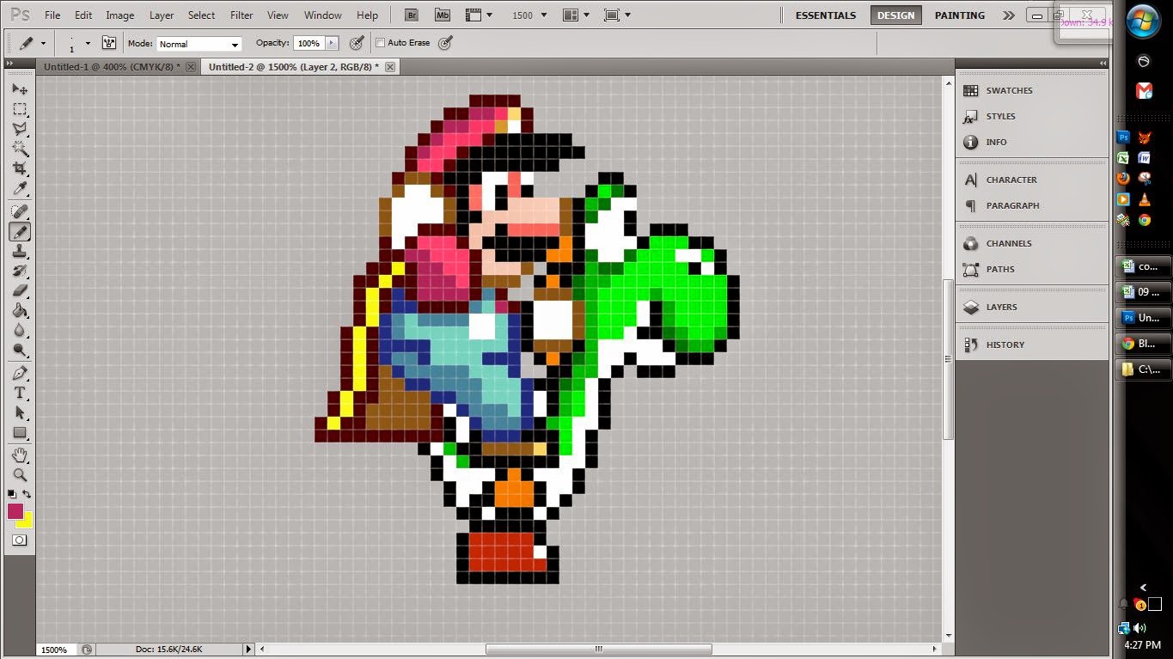Open the Swatches panel
1173x659 pixels.
(1009, 90)
